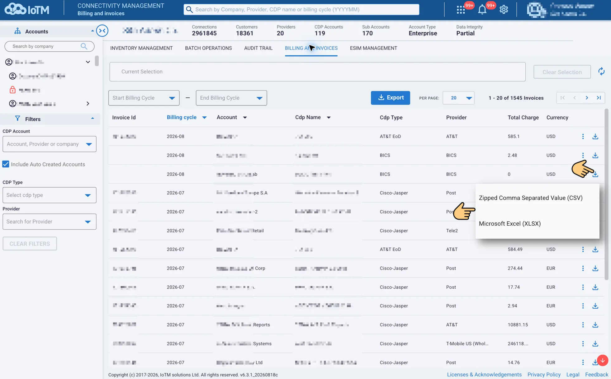Switch to eSIM Management tab
Screen dimensions: 611x379
coord(373,48)
